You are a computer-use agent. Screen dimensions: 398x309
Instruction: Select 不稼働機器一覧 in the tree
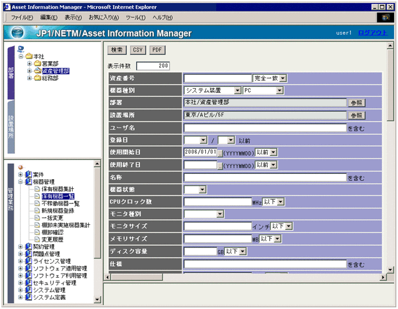tap(60, 203)
